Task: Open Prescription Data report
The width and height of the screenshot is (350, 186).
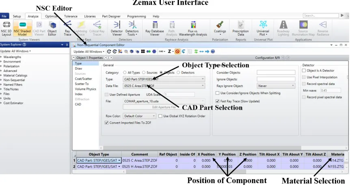Action: point(241,28)
